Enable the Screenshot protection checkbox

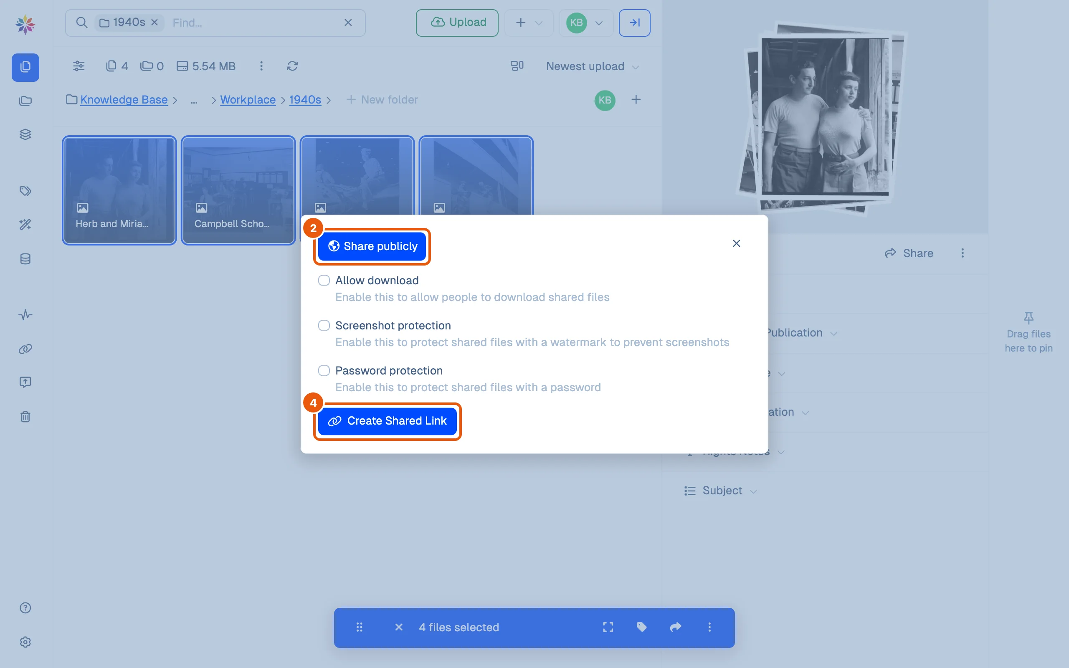coord(324,326)
